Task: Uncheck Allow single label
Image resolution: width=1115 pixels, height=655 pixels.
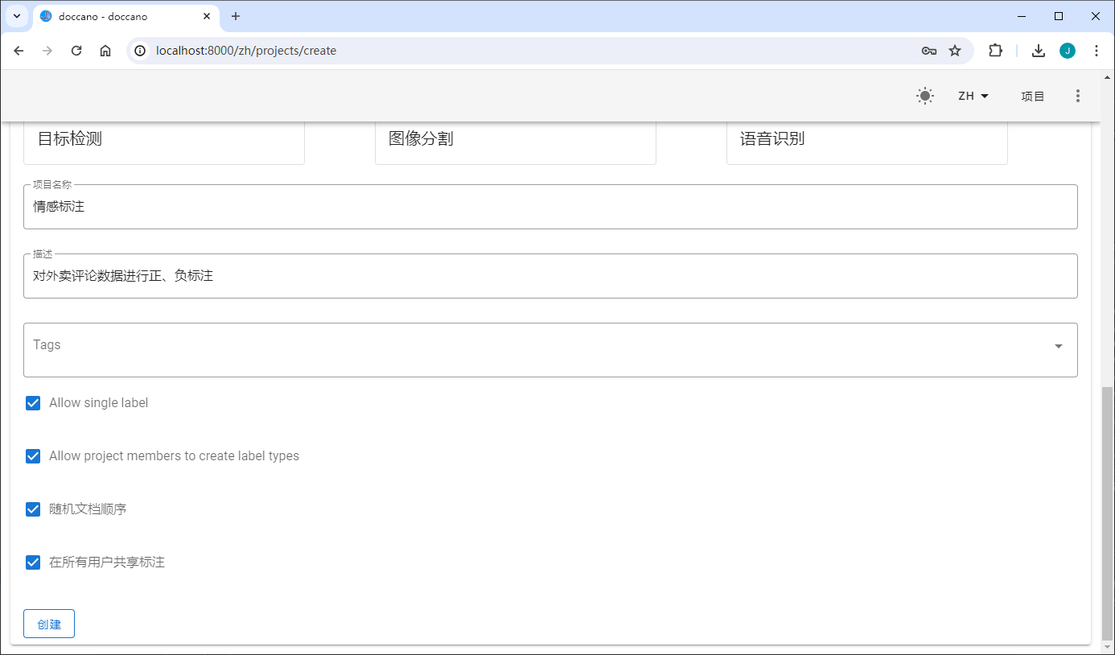Action: [33, 403]
